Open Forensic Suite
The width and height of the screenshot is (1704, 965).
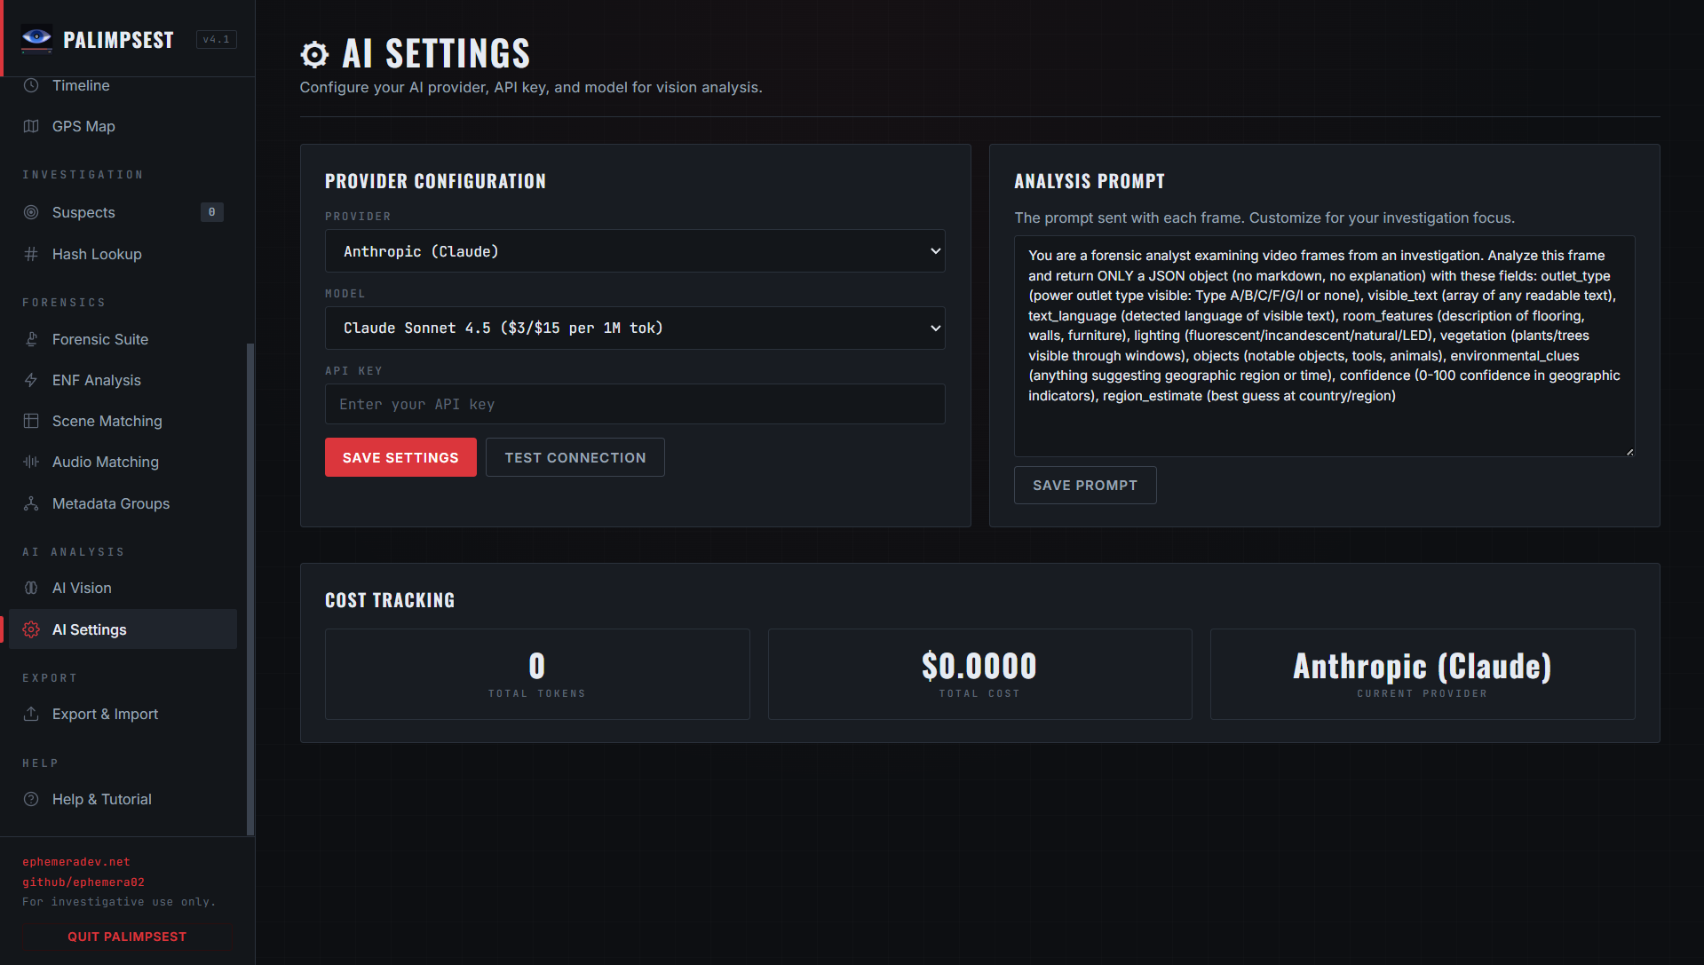point(123,339)
